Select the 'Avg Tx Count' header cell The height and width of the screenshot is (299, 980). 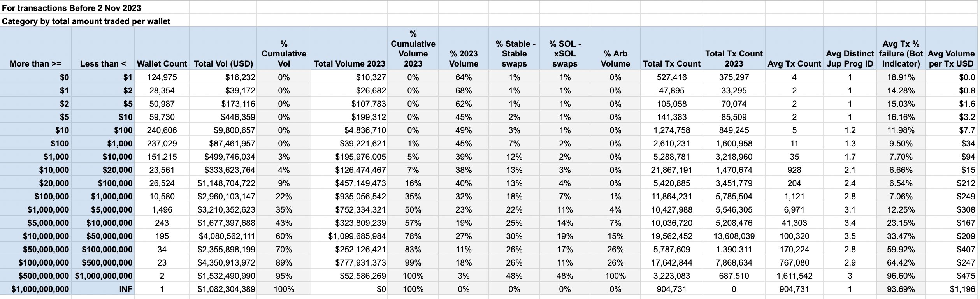(x=794, y=63)
